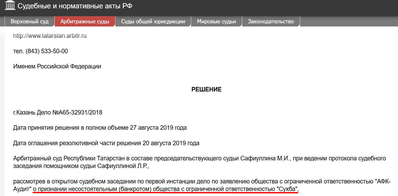This screenshot has width=398, height=196.
Task: Open the site title Судебные и нормативные акты РФ
Action: coord(75,6)
